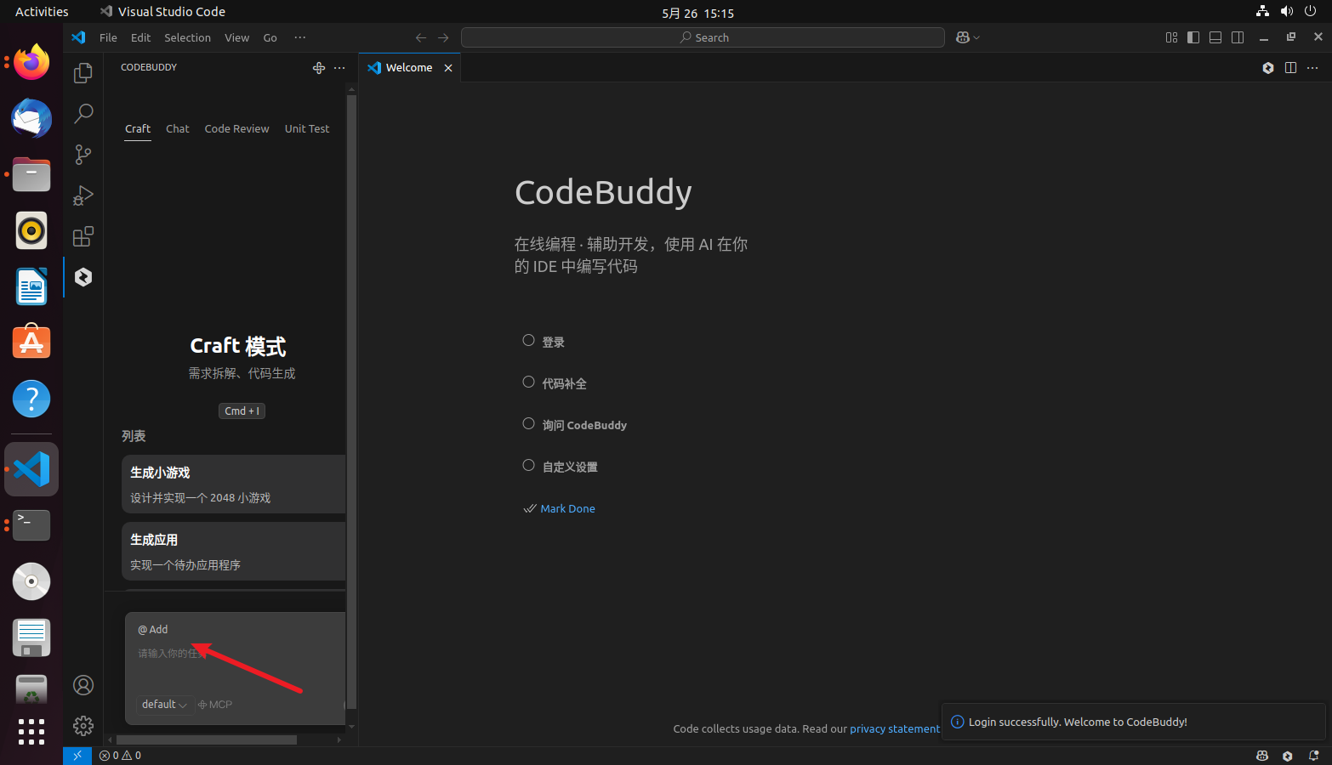The image size is (1332, 765).
Task: Toggle bottom panel visibility
Action: [x=1215, y=37]
